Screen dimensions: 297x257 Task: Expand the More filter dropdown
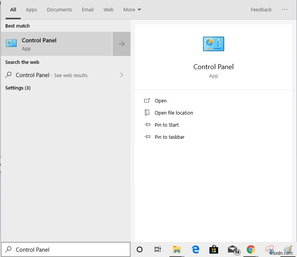click(132, 10)
